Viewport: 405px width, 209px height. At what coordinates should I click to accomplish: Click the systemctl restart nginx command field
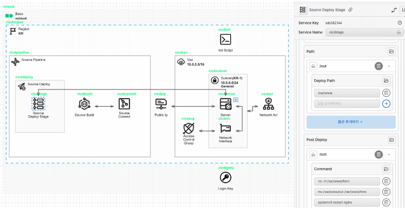pos(347,203)
